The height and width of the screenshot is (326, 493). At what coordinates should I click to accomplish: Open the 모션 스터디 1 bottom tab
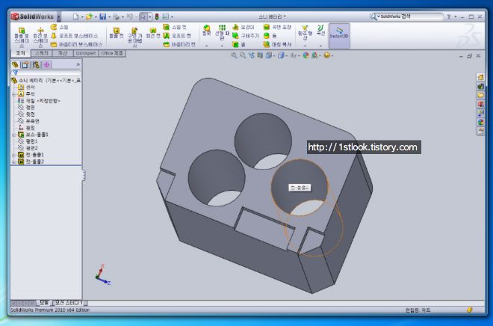pos(69,303)
